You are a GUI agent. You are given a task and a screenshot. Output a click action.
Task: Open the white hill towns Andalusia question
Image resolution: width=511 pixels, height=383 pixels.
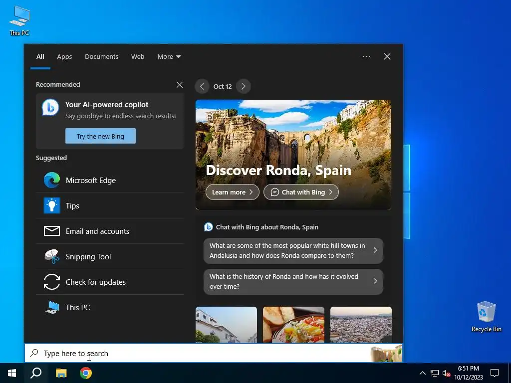(293, 250)
